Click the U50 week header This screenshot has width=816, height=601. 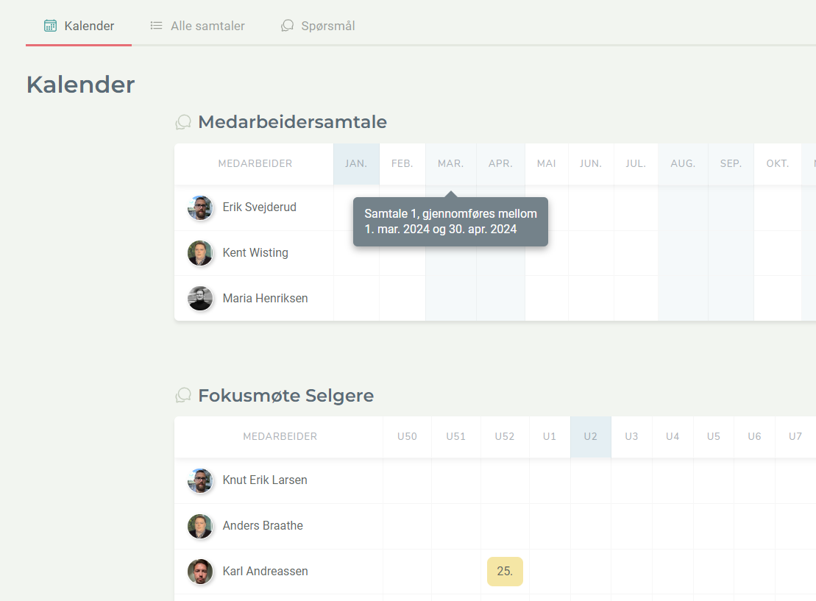coord(408,436)
